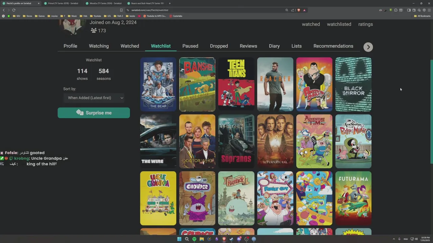Click the Brave Rewards triangle icon
This screenshot has width=433, height=243.
coord(304,10)
